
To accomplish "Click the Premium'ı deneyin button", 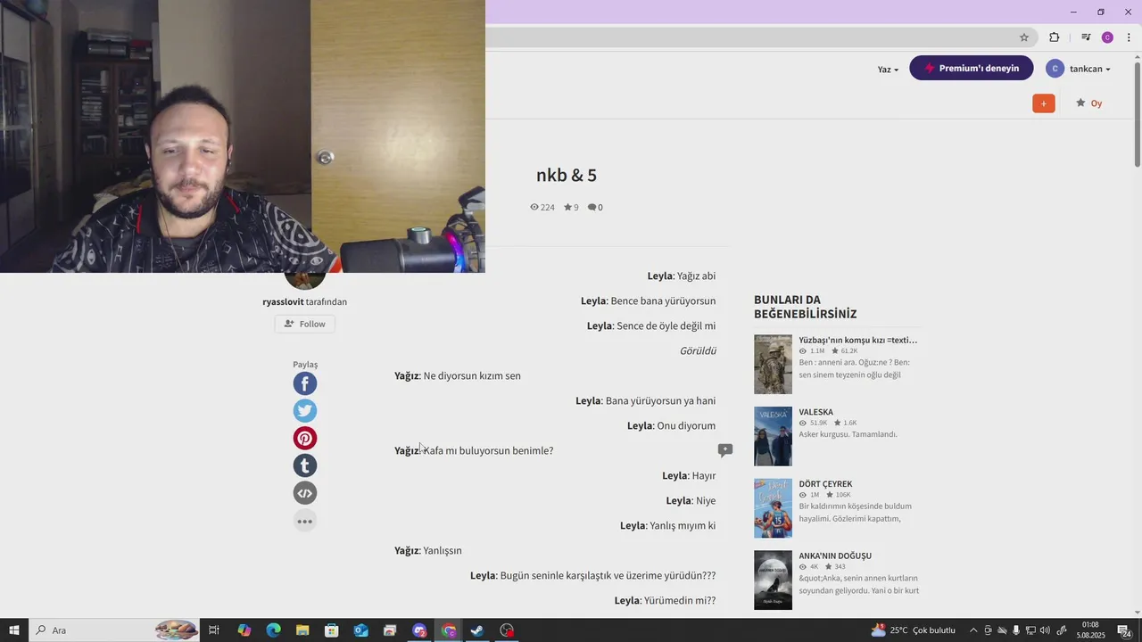I will click(972, 68).
